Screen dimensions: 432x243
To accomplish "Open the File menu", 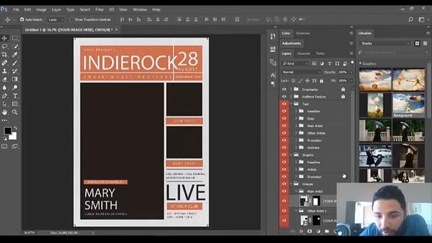I will coord(16,9).
